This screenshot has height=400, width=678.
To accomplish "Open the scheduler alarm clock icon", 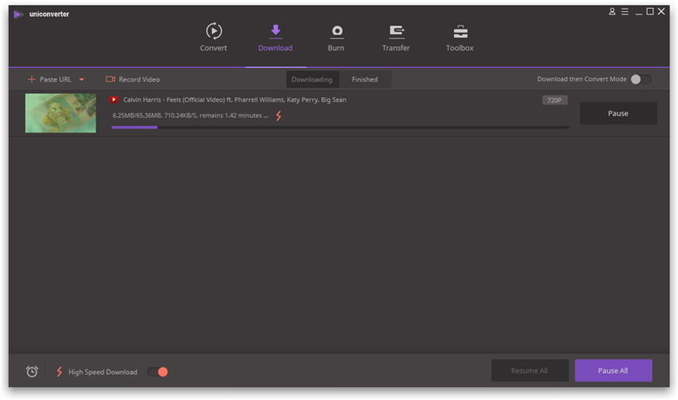I will (32, 372).
